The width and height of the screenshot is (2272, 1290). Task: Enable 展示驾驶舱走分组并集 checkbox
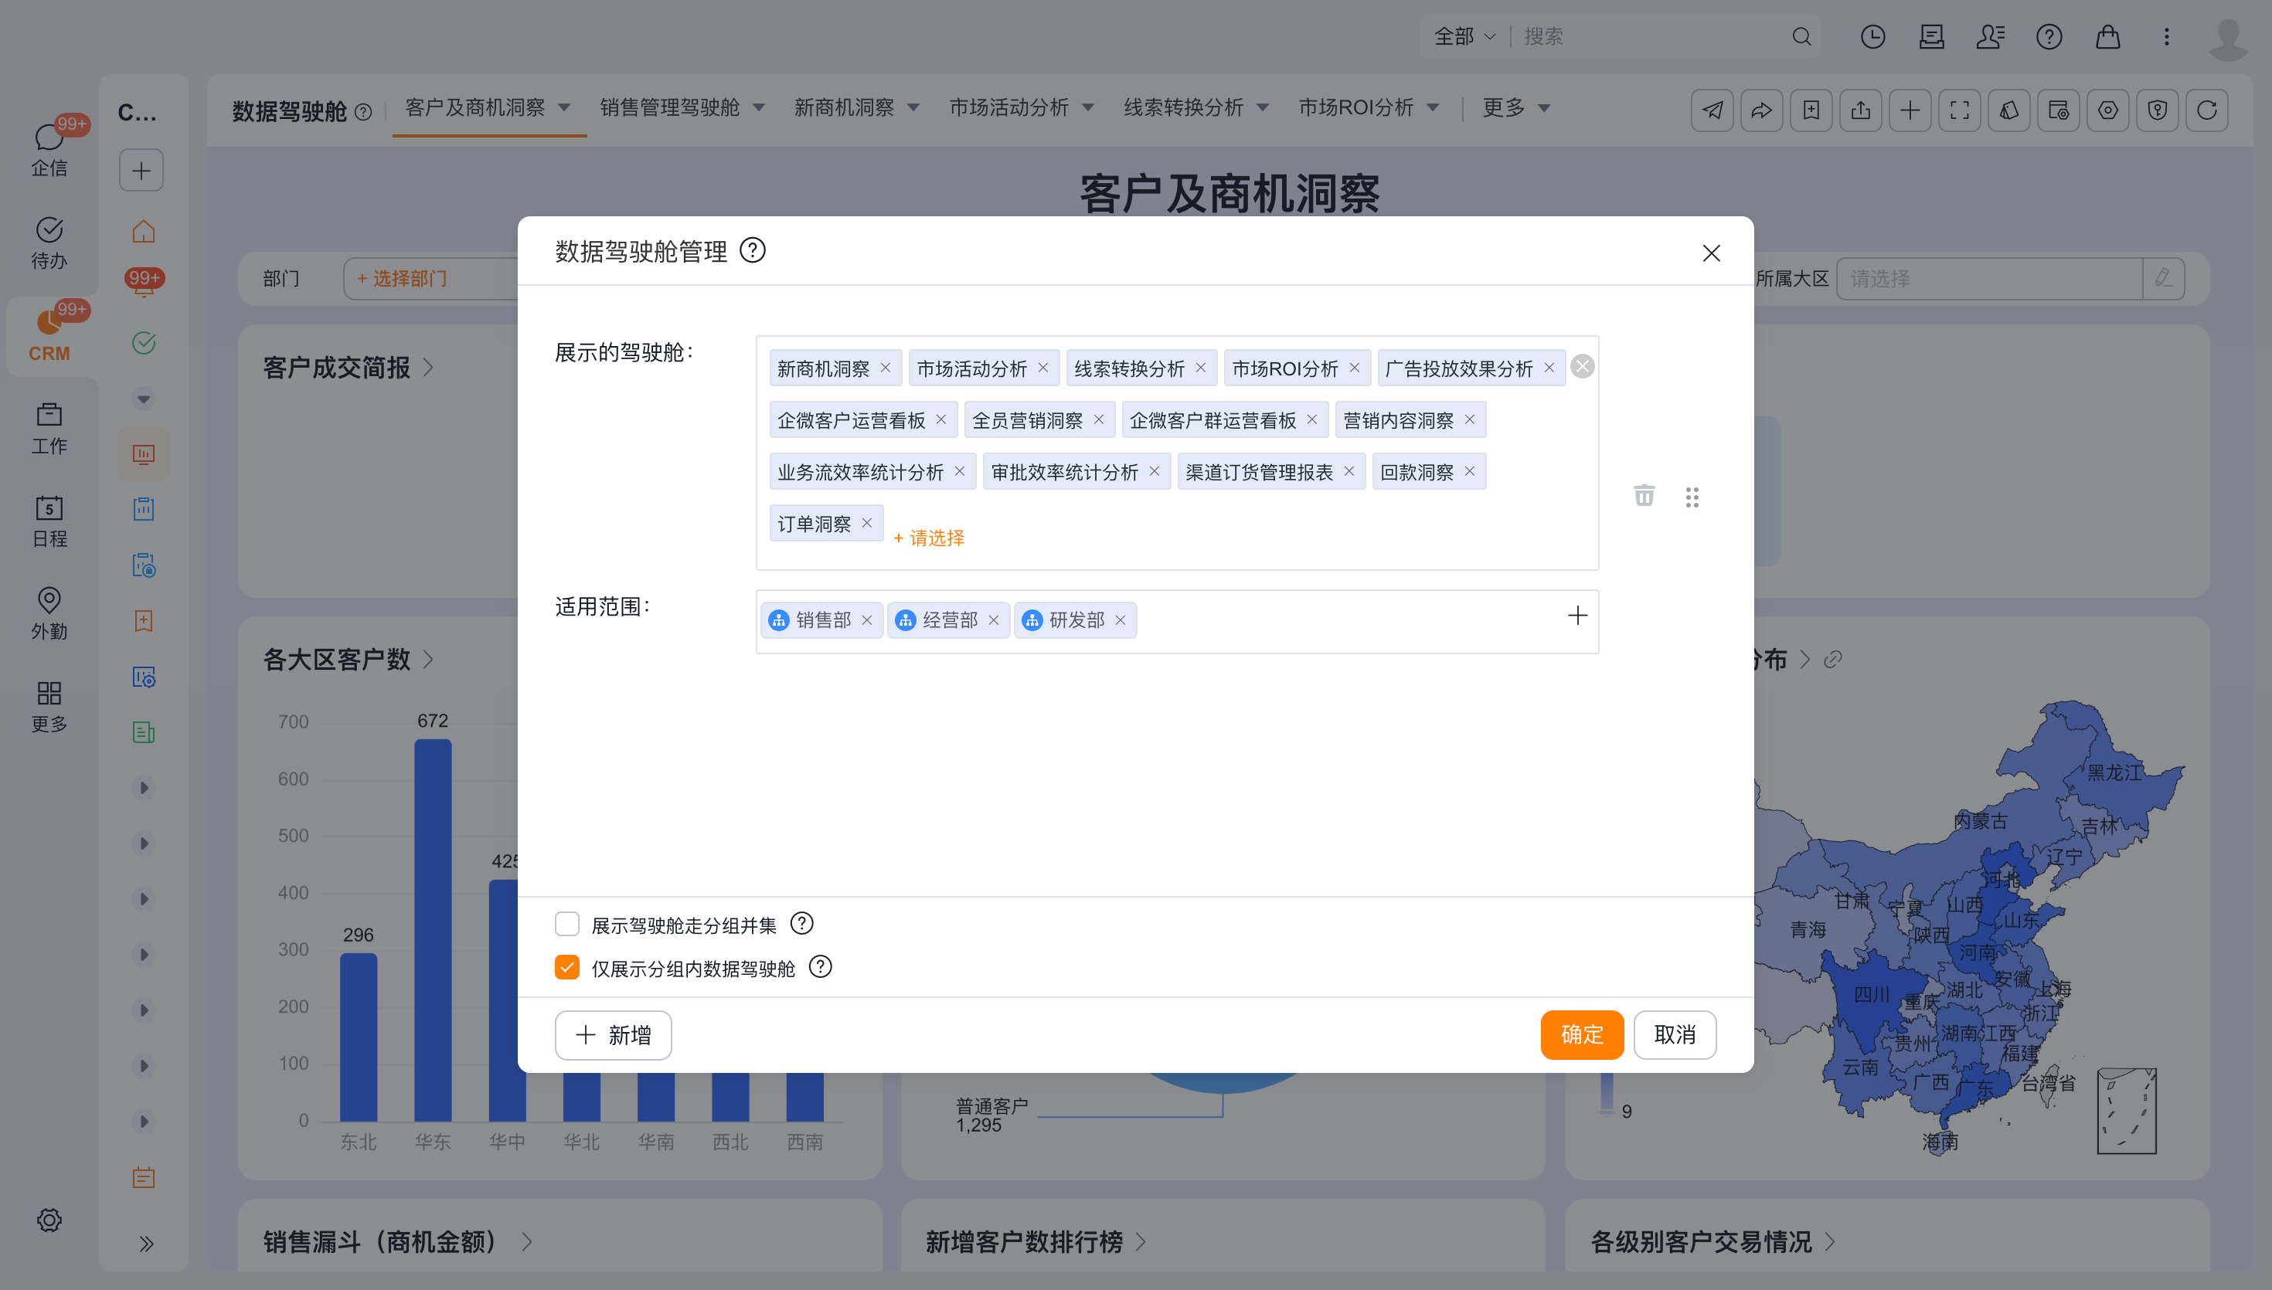click(567, 924)
